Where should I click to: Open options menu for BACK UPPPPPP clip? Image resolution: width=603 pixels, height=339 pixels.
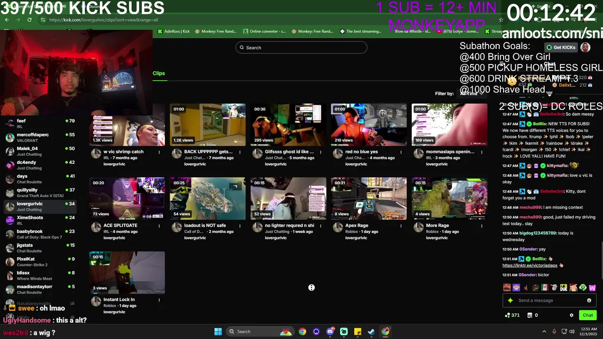240,152
